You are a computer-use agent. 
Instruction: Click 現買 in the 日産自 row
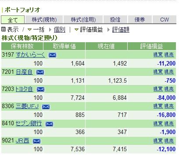point(158,72)
